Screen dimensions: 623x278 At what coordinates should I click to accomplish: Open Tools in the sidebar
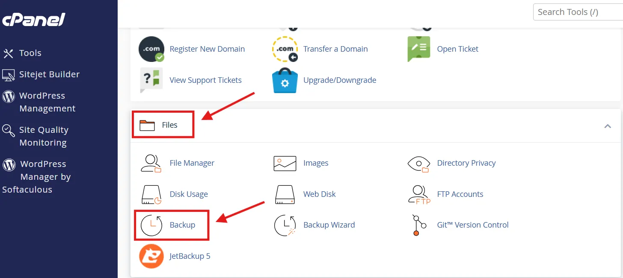point(30,53)
